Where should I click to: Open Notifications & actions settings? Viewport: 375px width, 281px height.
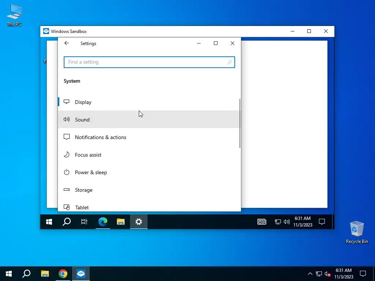pyautogui.click(x=149, y=137)
